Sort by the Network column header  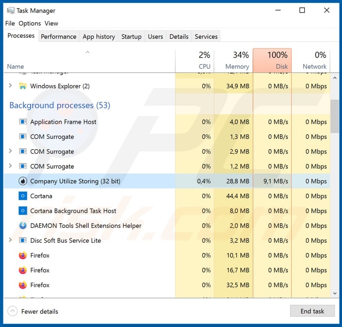coord(311,61)
